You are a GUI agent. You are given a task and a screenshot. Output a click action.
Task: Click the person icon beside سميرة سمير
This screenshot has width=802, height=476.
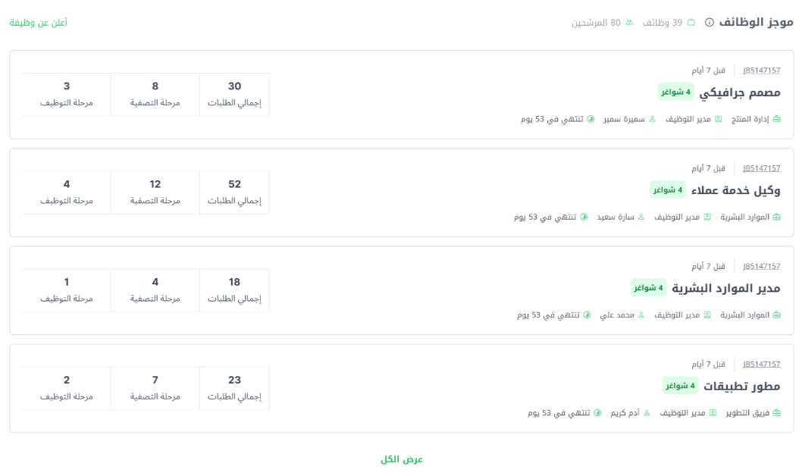click(652, 119)
